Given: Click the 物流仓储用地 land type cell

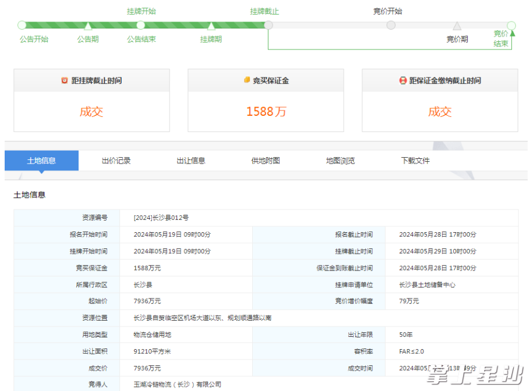Looking at the screenshot, I should [153, 335].
